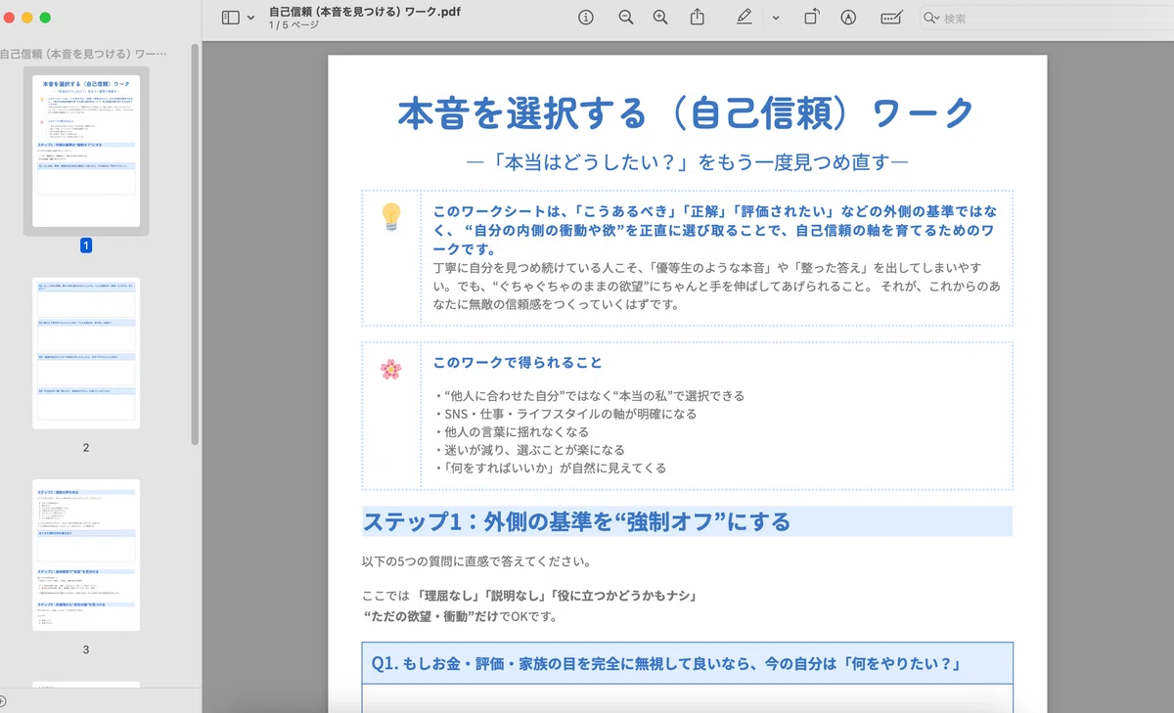
Task: Click the green full screen window button
Action: (x=45, y=18)
